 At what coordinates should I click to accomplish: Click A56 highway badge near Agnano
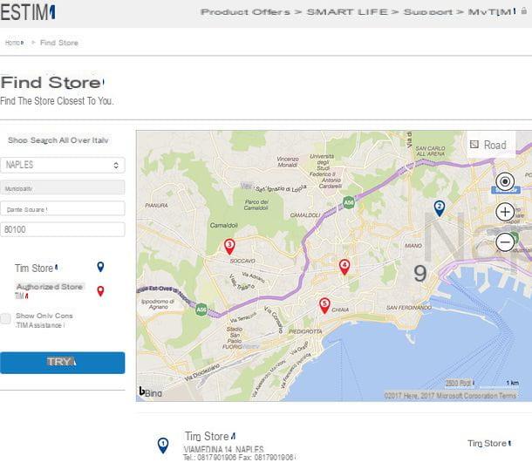pos(201,309)
